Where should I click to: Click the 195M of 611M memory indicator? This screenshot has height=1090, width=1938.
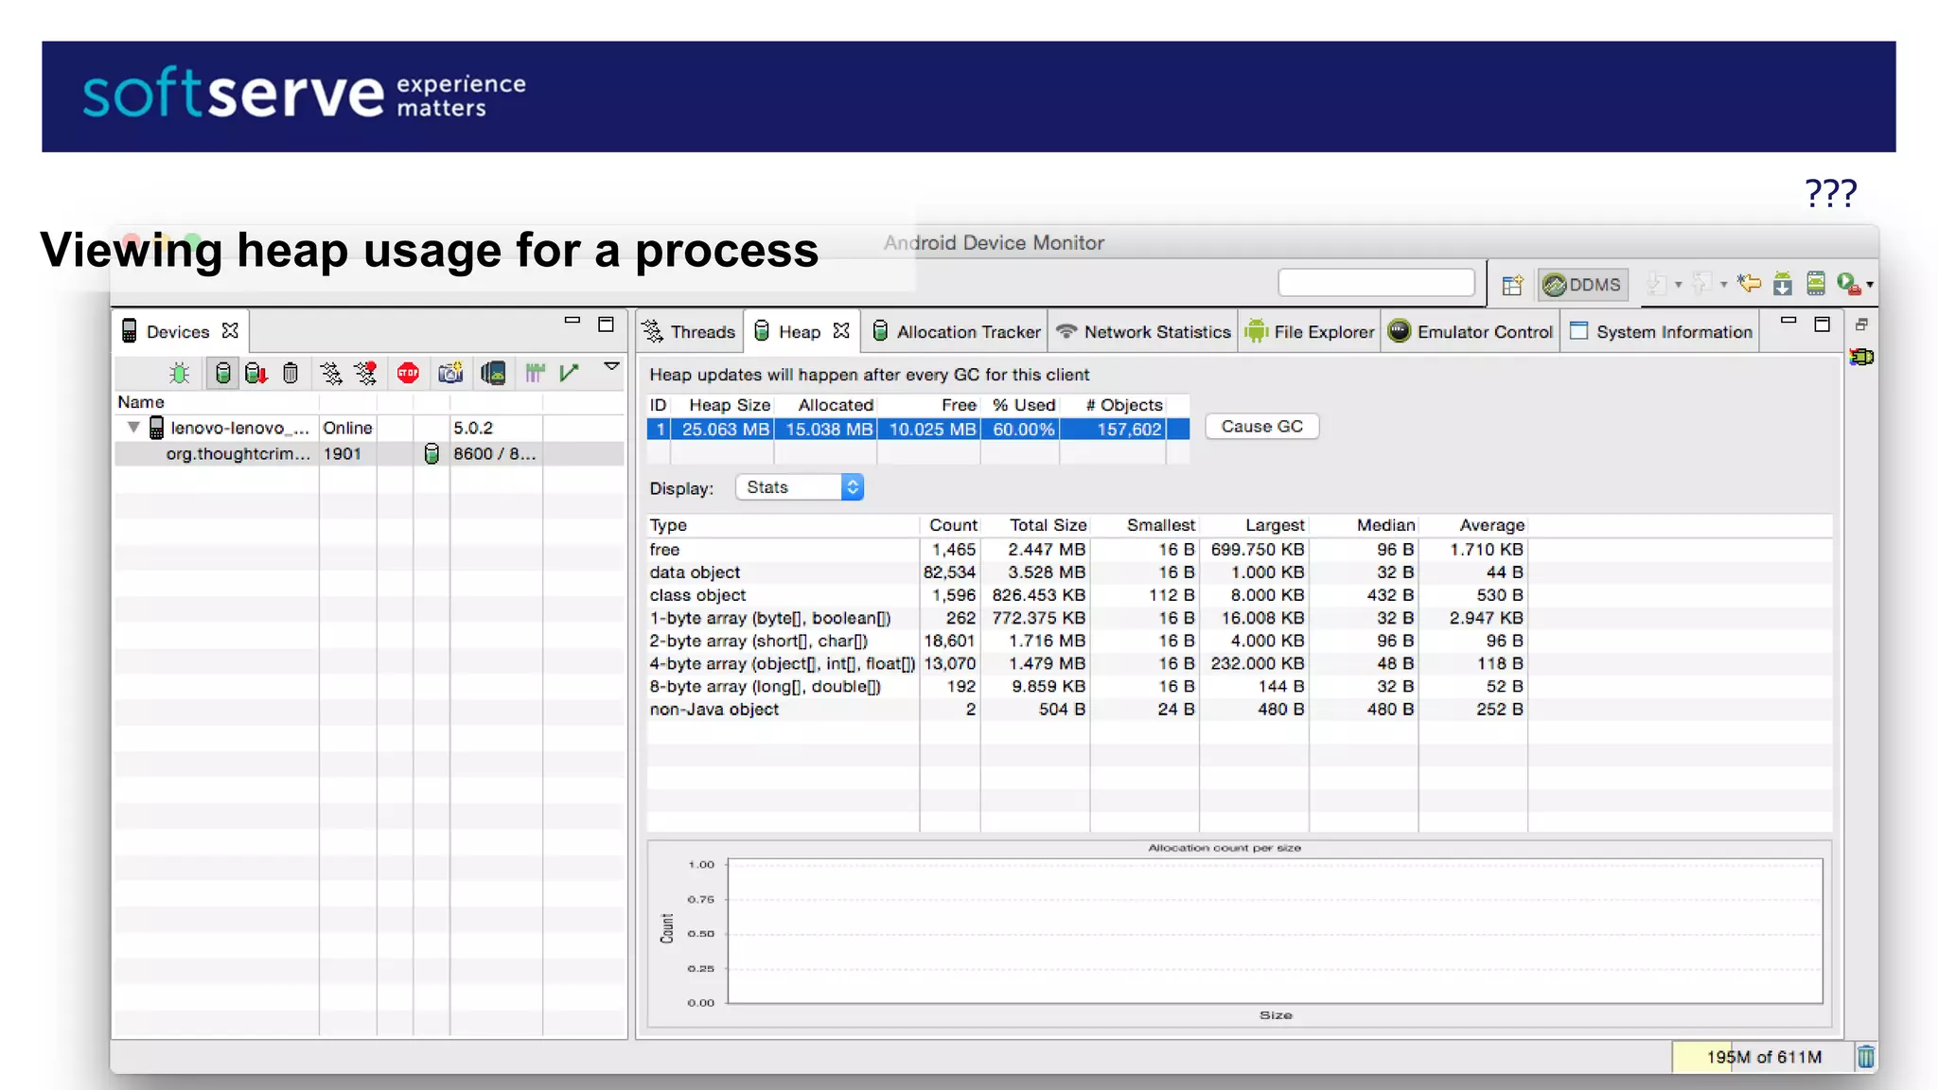tap(1761, 1057)
